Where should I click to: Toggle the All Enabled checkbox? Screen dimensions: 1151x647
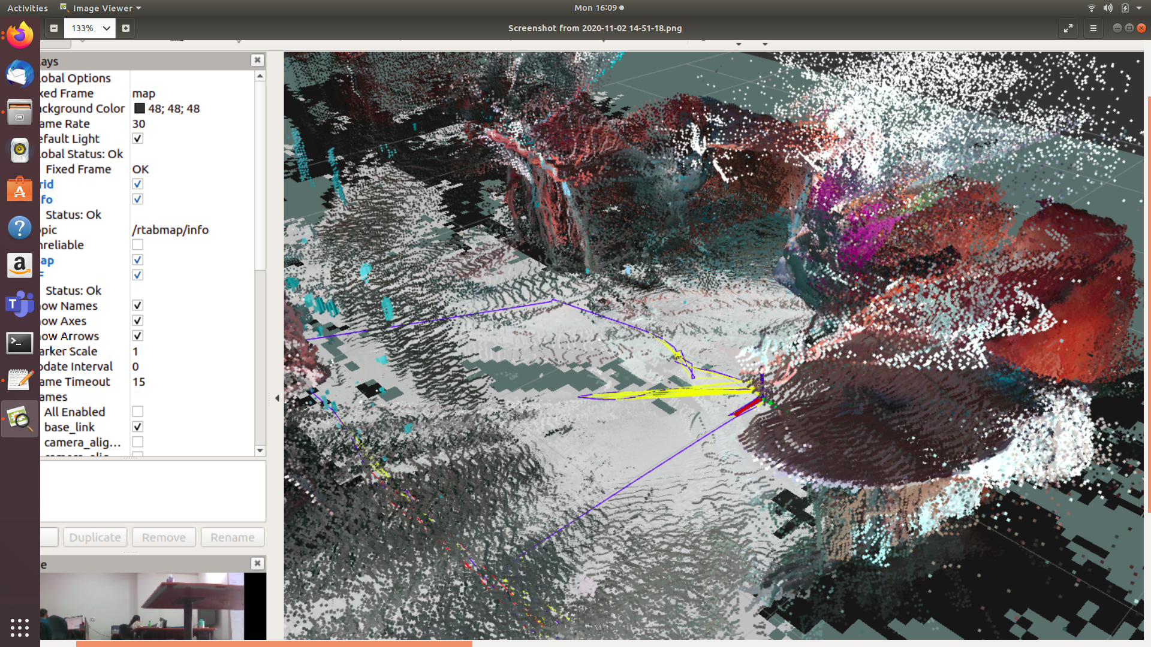tap(138, 412)
